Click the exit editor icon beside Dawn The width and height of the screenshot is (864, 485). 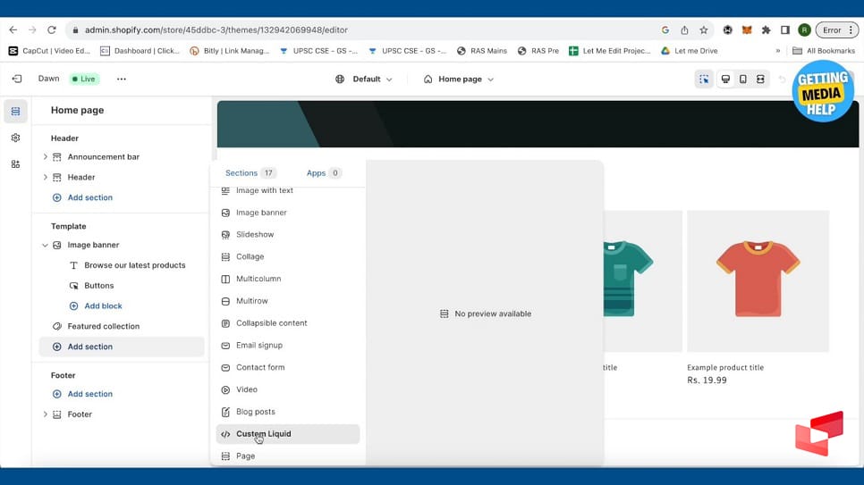coord(16,79)
